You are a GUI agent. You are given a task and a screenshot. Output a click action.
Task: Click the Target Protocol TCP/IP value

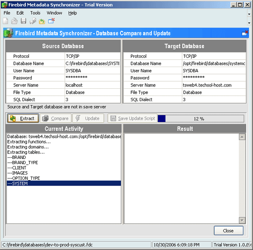[214, 56]
